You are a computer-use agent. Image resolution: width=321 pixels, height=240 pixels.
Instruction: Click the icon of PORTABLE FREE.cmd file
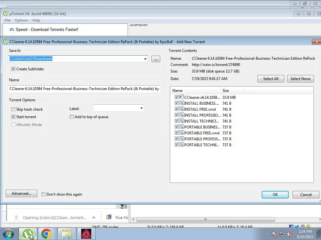pos(182,132)
